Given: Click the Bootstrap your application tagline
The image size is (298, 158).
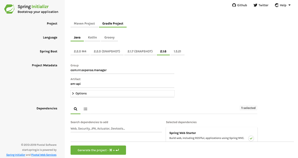Looking at the screenshot, I should pos(38,12).
